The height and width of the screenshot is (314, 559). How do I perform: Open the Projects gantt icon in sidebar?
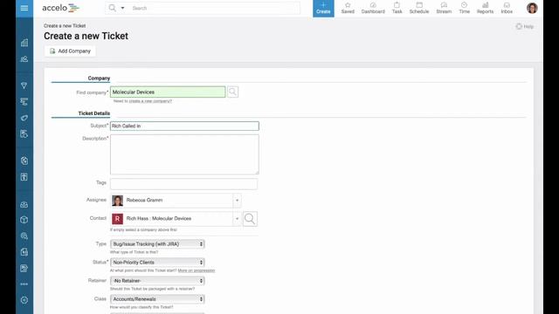pyautogui.click(x=24, y=102)
